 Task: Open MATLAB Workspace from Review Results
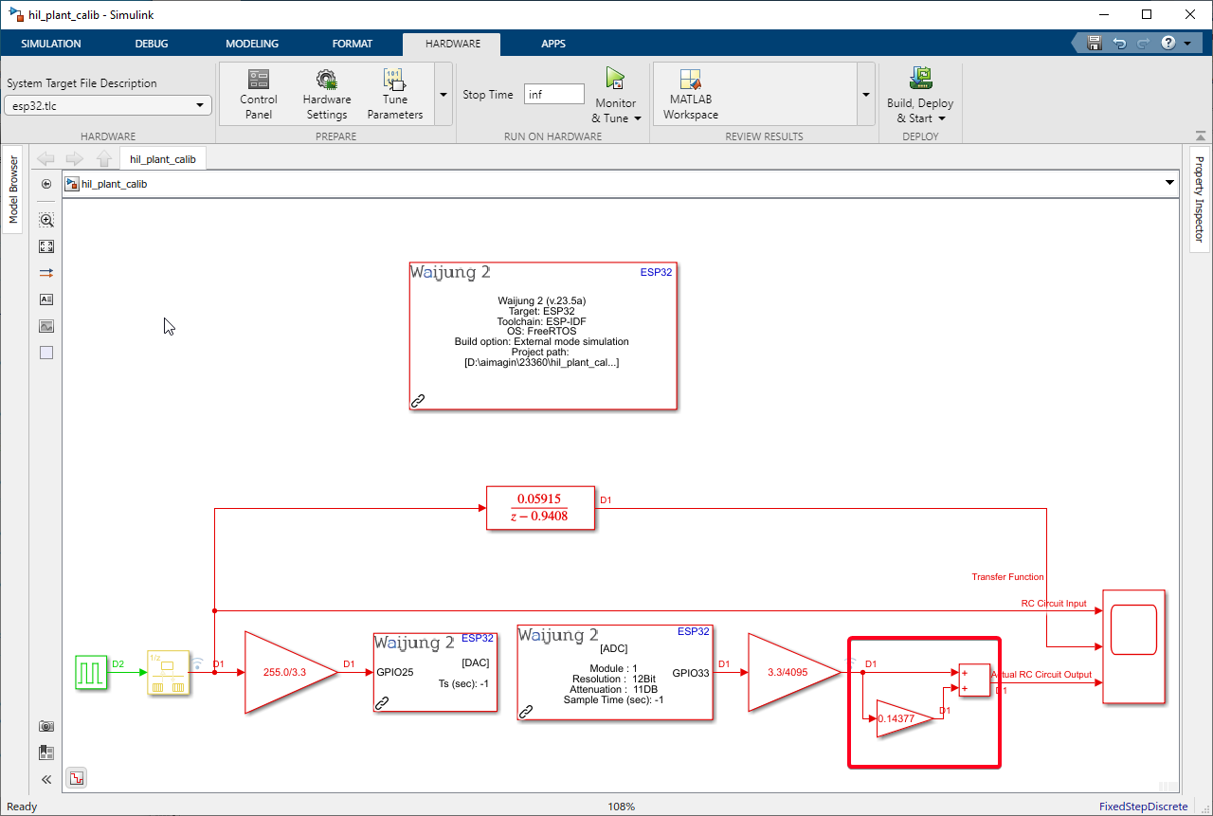coord(690,93)
